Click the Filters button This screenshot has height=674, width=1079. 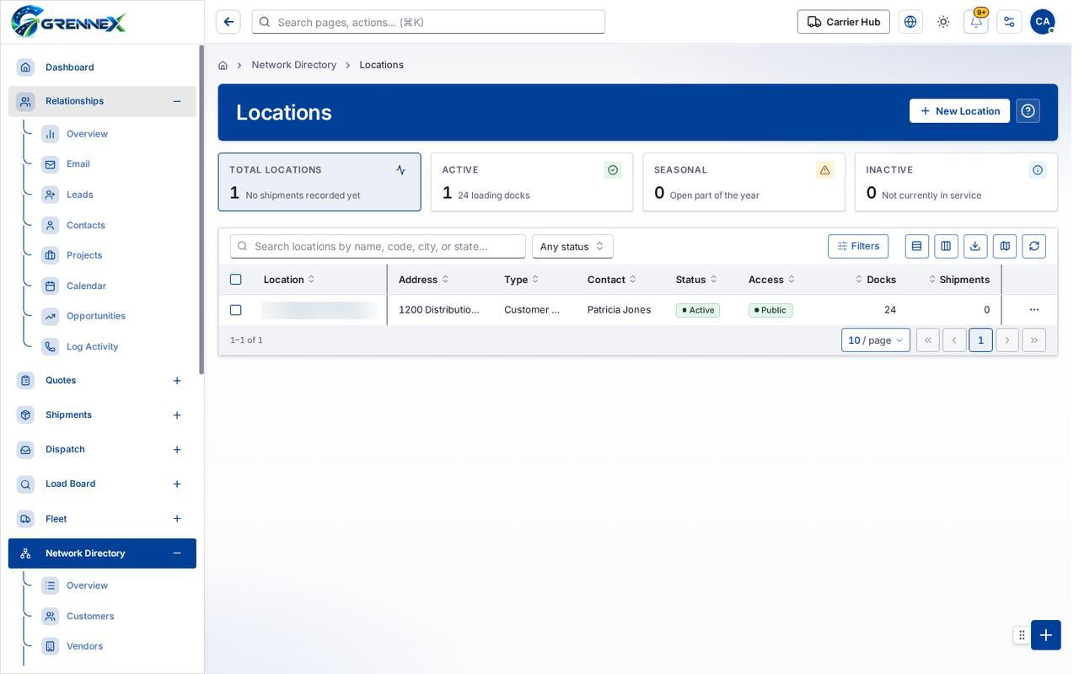(x=858, y=246)
